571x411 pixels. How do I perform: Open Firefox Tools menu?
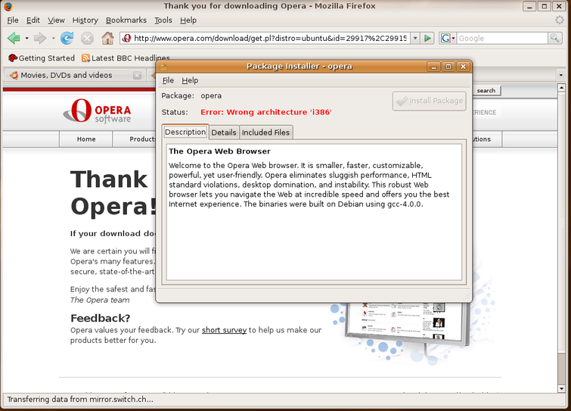click(x=163, y=20)
